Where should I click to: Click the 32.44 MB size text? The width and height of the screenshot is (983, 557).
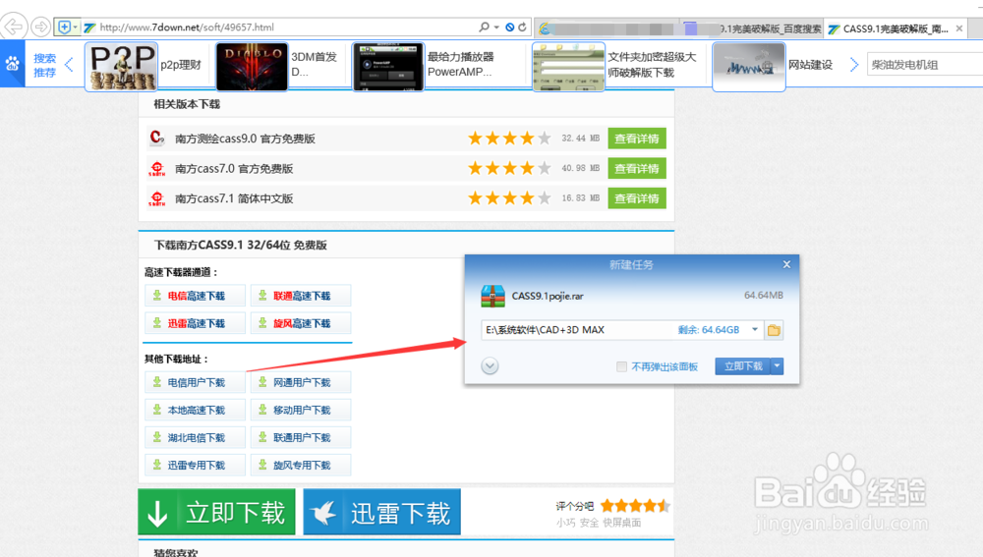pos(581,139)
